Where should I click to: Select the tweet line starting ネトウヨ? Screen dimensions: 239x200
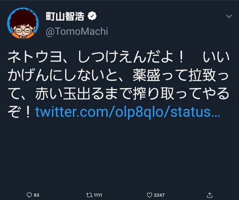118,58
